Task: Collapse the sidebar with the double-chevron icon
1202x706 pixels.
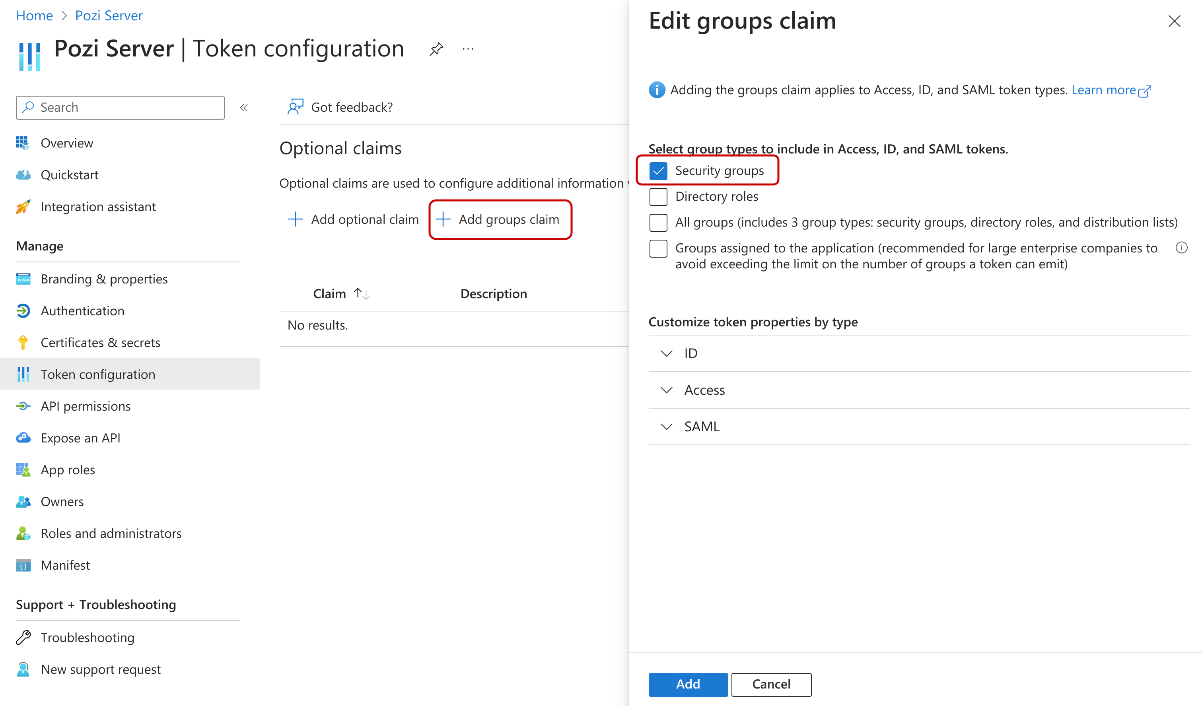Action: 244,108
